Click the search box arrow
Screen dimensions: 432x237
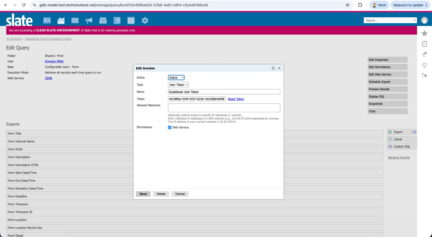[x=415, y=20]
